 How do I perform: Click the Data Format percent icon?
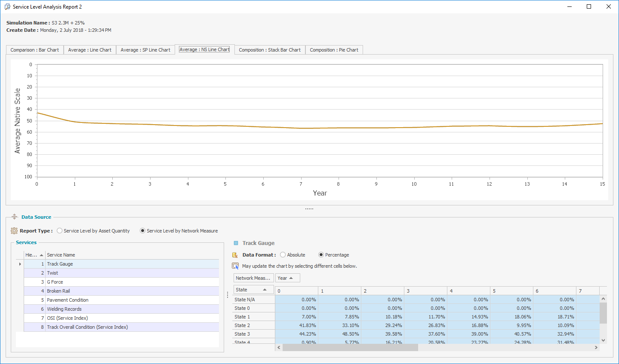pos(235,255)
